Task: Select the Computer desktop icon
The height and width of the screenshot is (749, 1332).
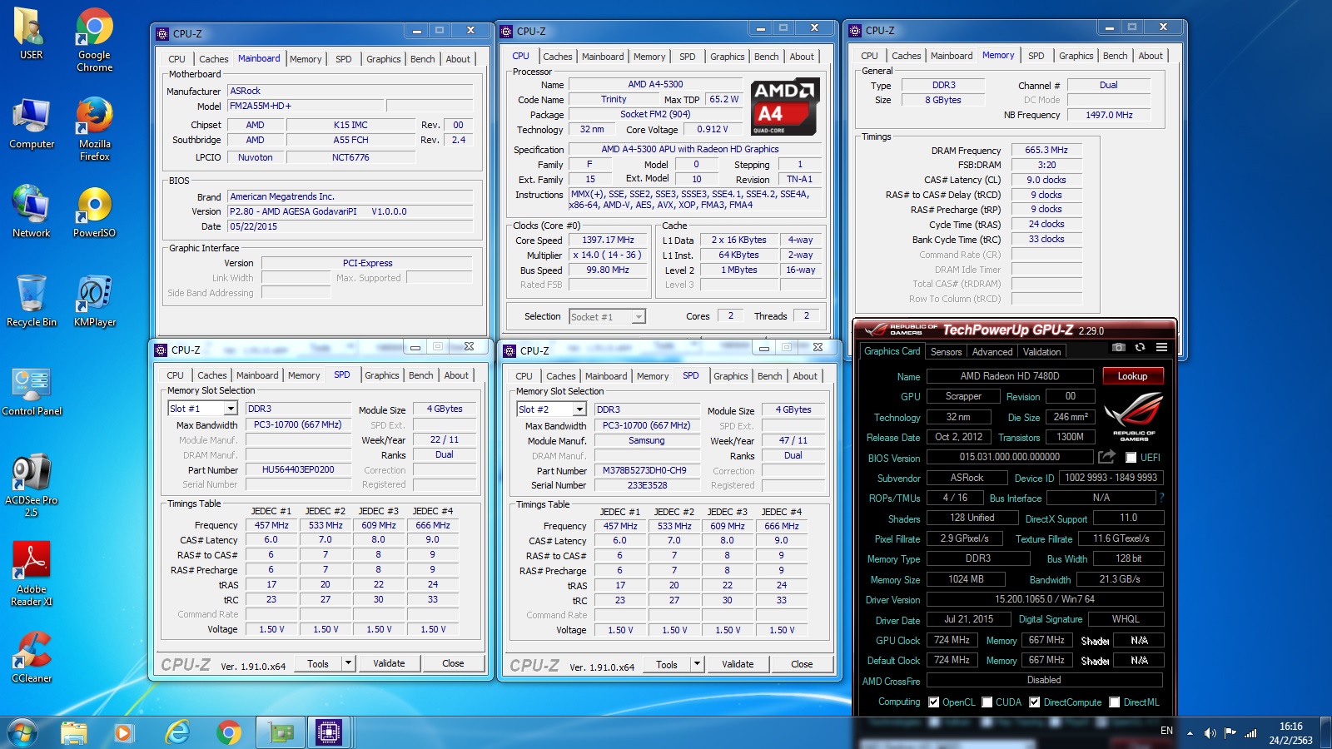Action: pyautogui.click(x=32, y=124)
